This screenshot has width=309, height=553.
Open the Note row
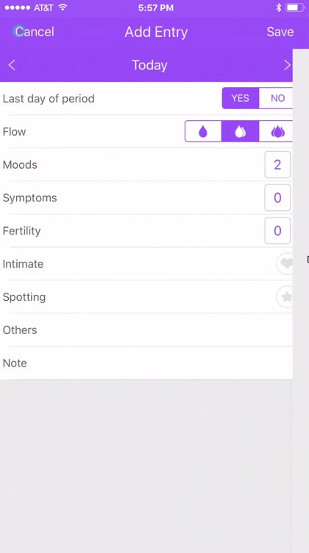[x=146, y=364]
